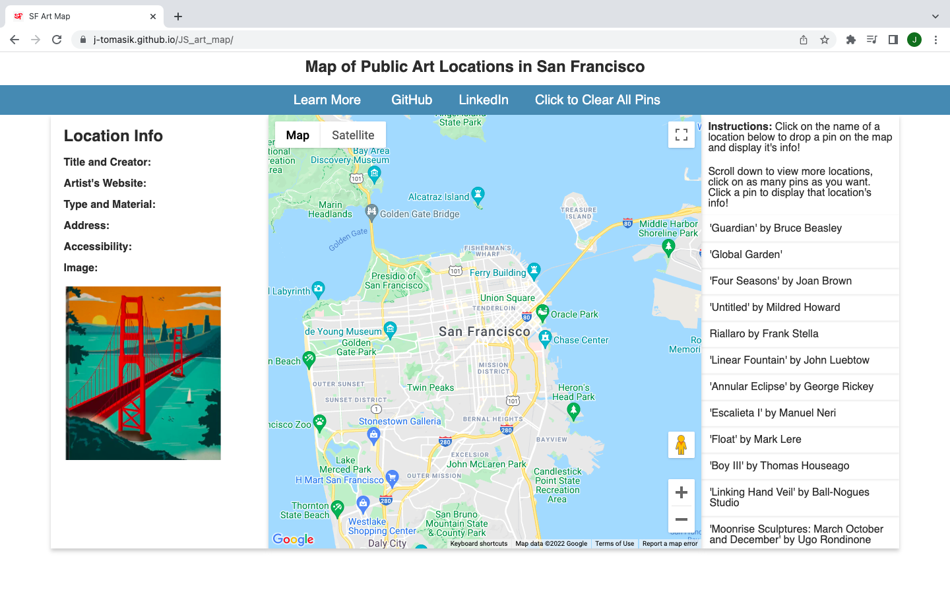Viewport: 950px width, 594px height.
Task: Click the Ferry Building map marker
Action: [534, 271]
